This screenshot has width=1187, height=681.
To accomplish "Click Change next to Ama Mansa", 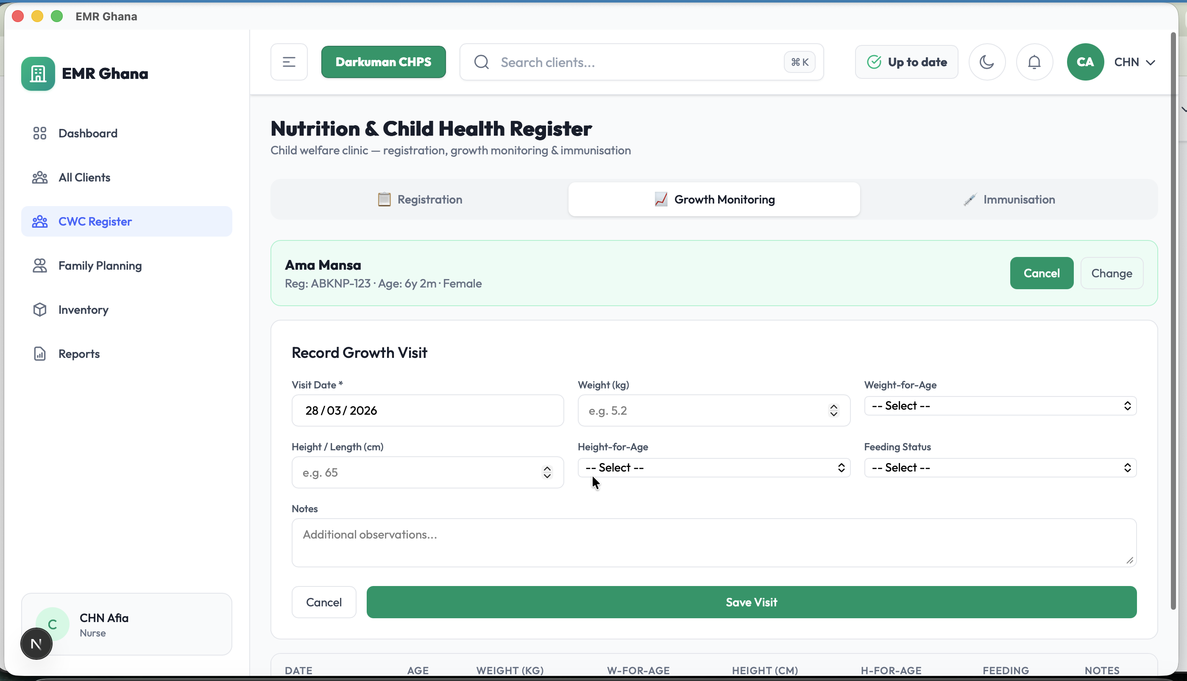I will tap(1111, 273).
